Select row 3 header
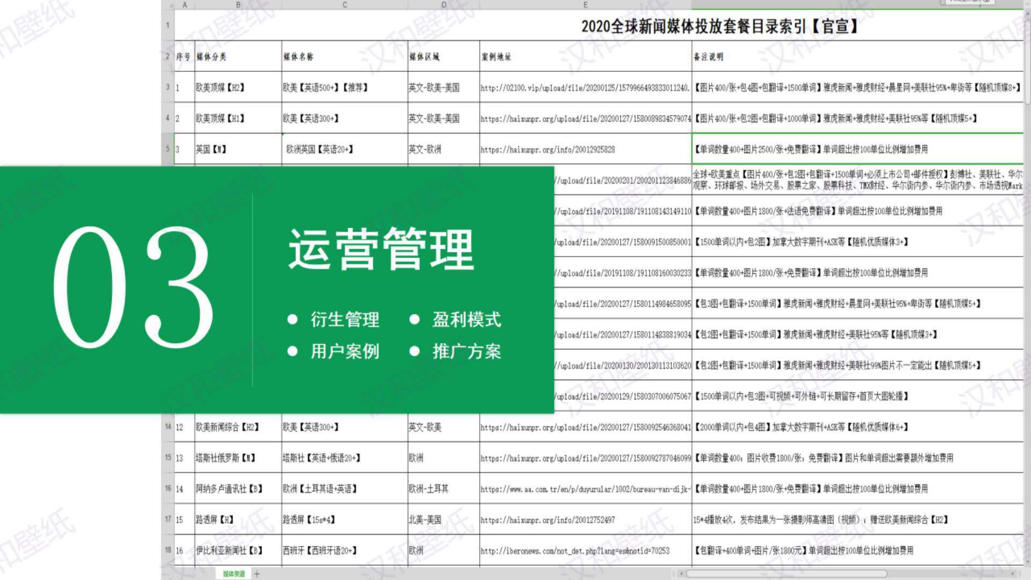1031x580 pixels. click(168, 87)
